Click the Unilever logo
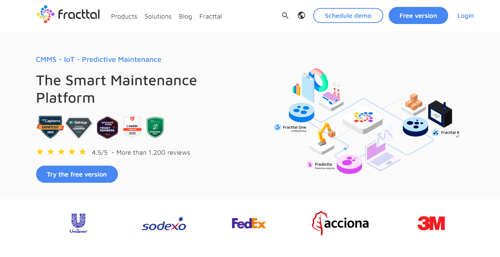The image size is (500, 257). [x=79, y=223]
